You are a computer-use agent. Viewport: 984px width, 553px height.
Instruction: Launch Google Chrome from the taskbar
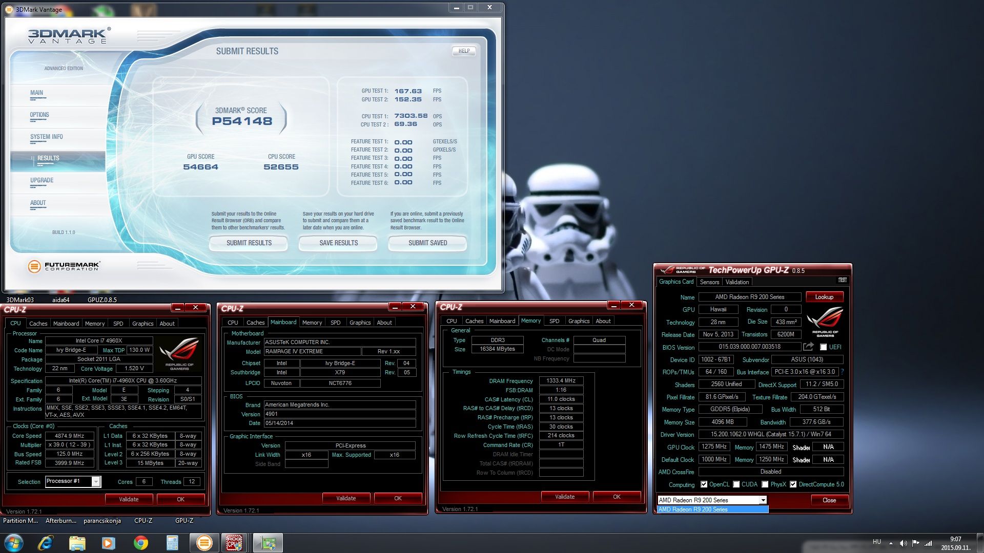coord(140,543)
